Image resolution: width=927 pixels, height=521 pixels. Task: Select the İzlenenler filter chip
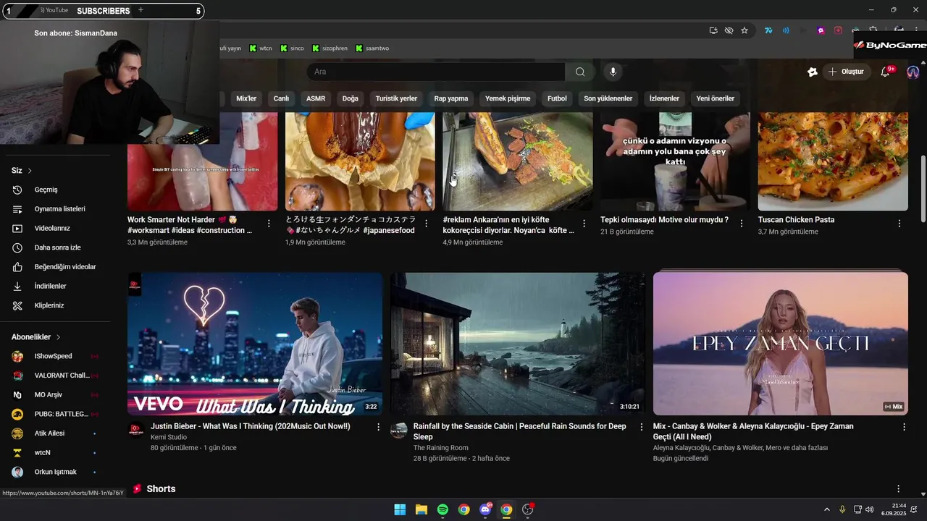[x=664, y=98]
